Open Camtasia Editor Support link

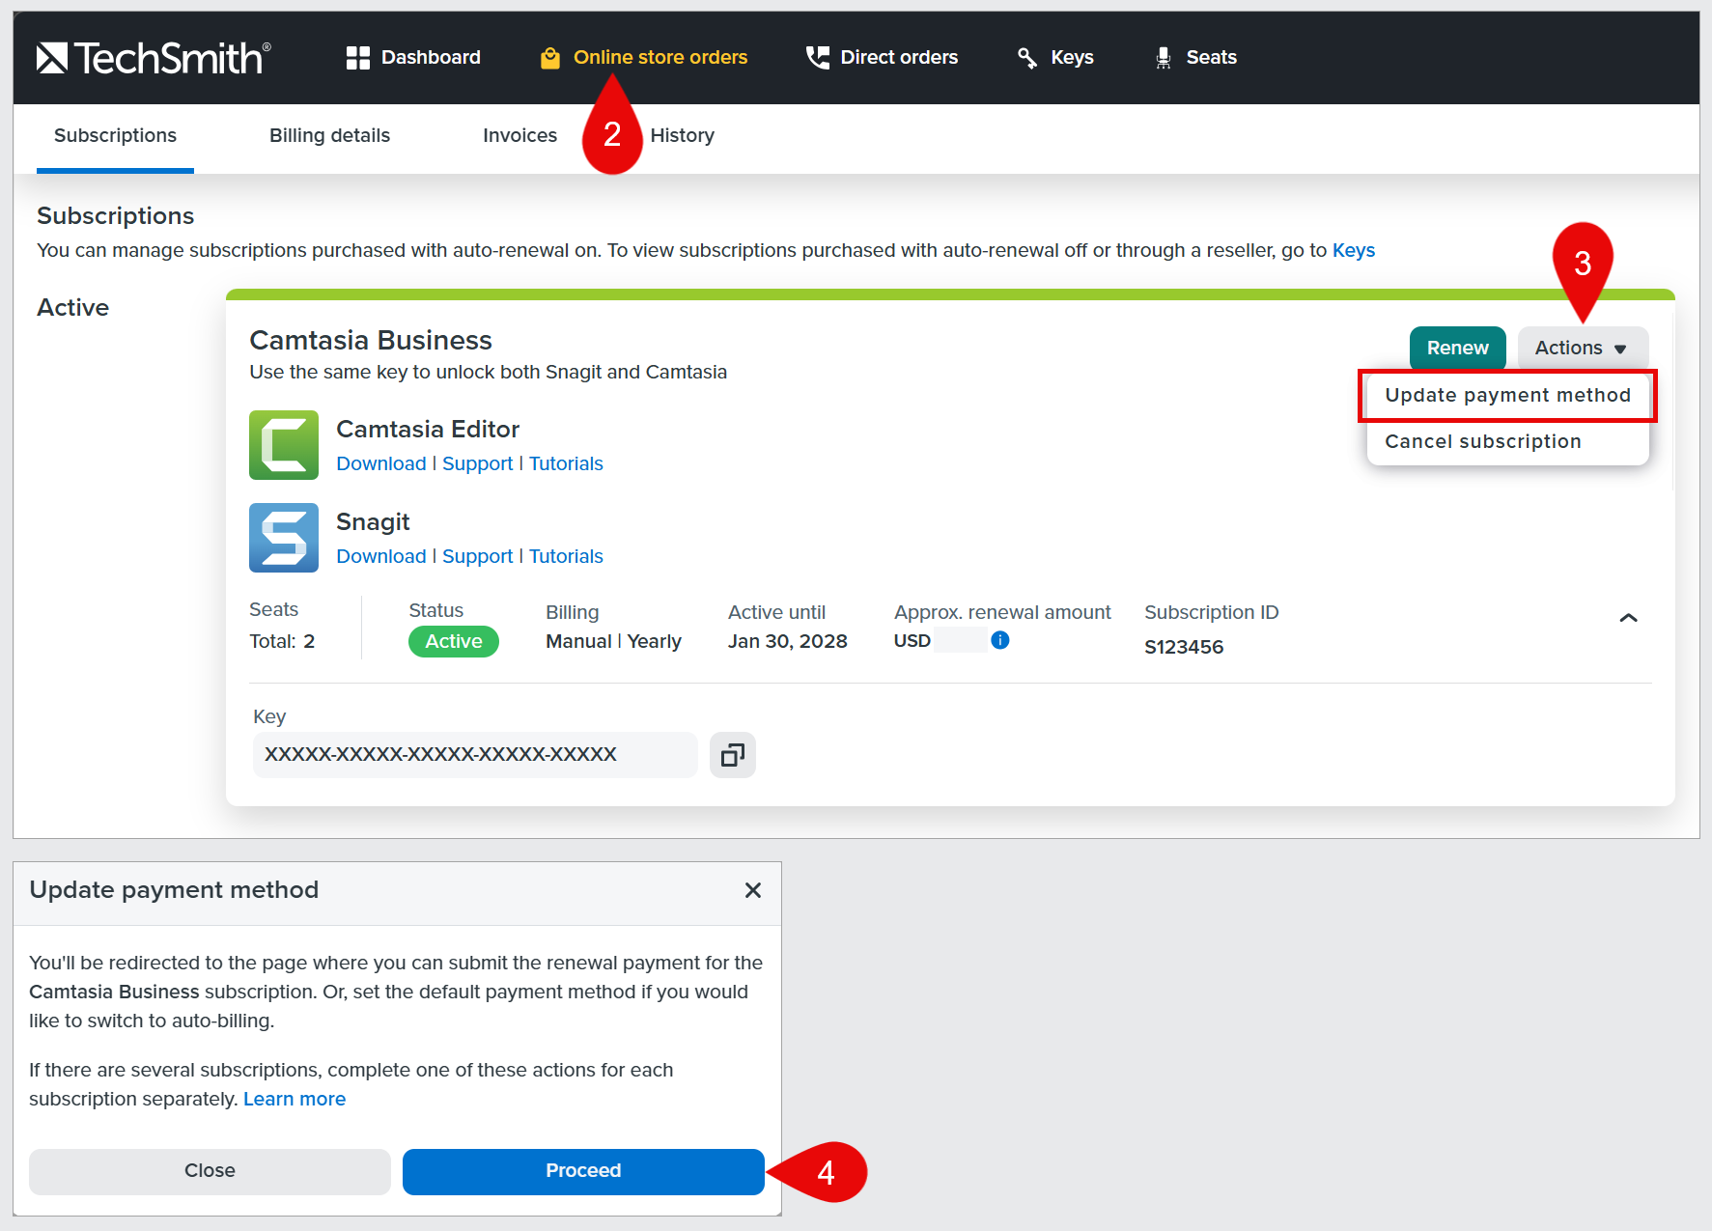tap(478, 464)
